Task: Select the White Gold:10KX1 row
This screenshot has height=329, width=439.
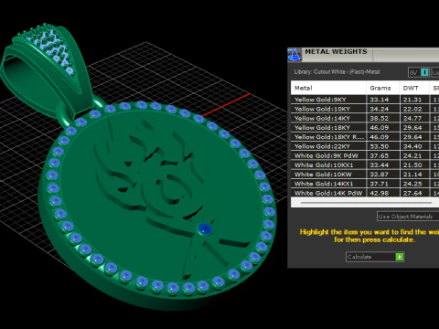Action: click(x=365, y=165)
